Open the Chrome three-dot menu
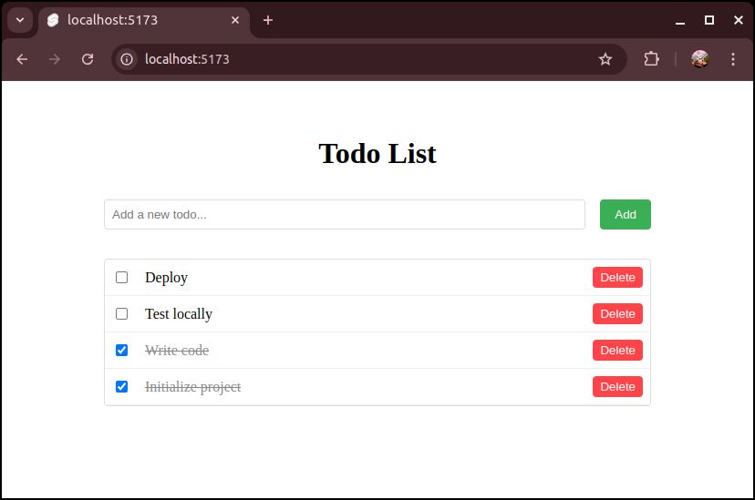Image resolution: width=755 pixels, height=500 pixels. tap(733, 59)
